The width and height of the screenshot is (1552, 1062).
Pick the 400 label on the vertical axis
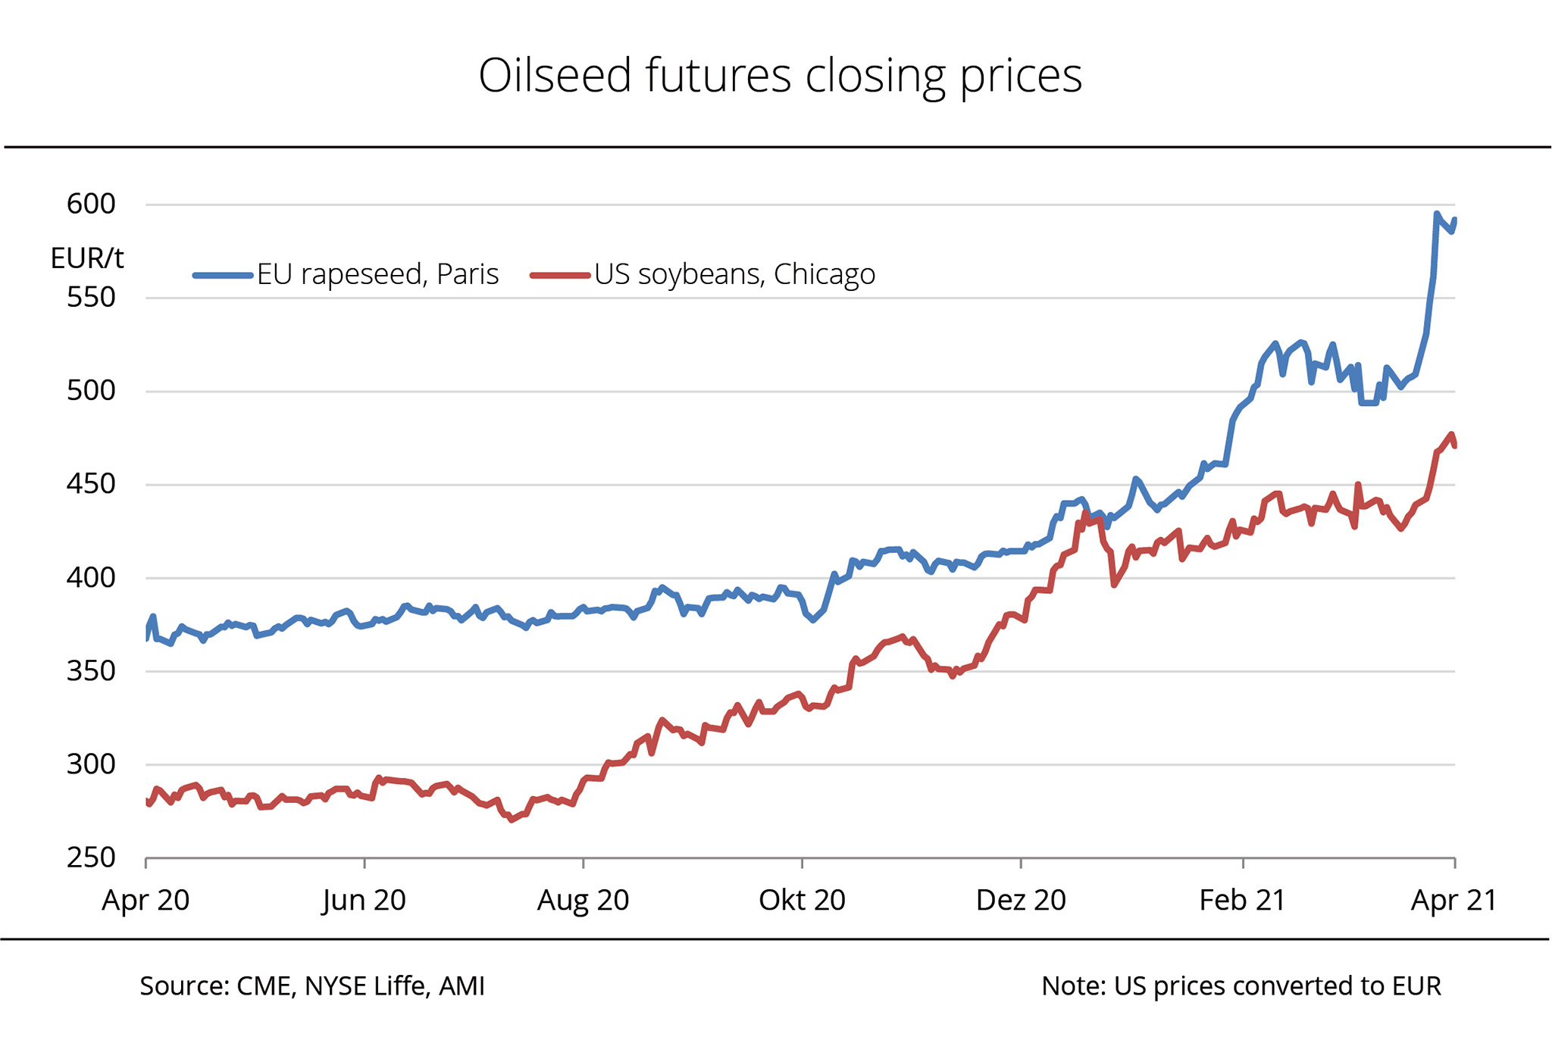coord(91,577)
